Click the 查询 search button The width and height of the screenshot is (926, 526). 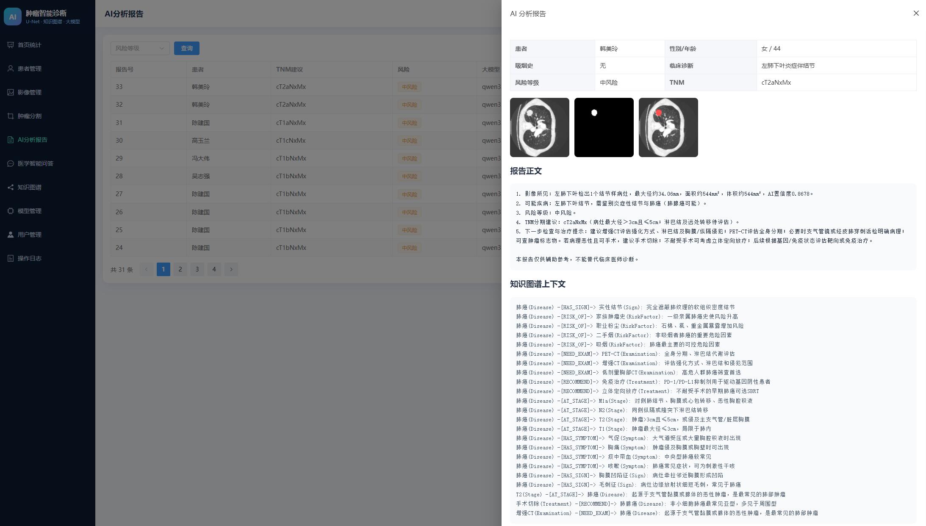pyautogui.click(x=187, y=48)
